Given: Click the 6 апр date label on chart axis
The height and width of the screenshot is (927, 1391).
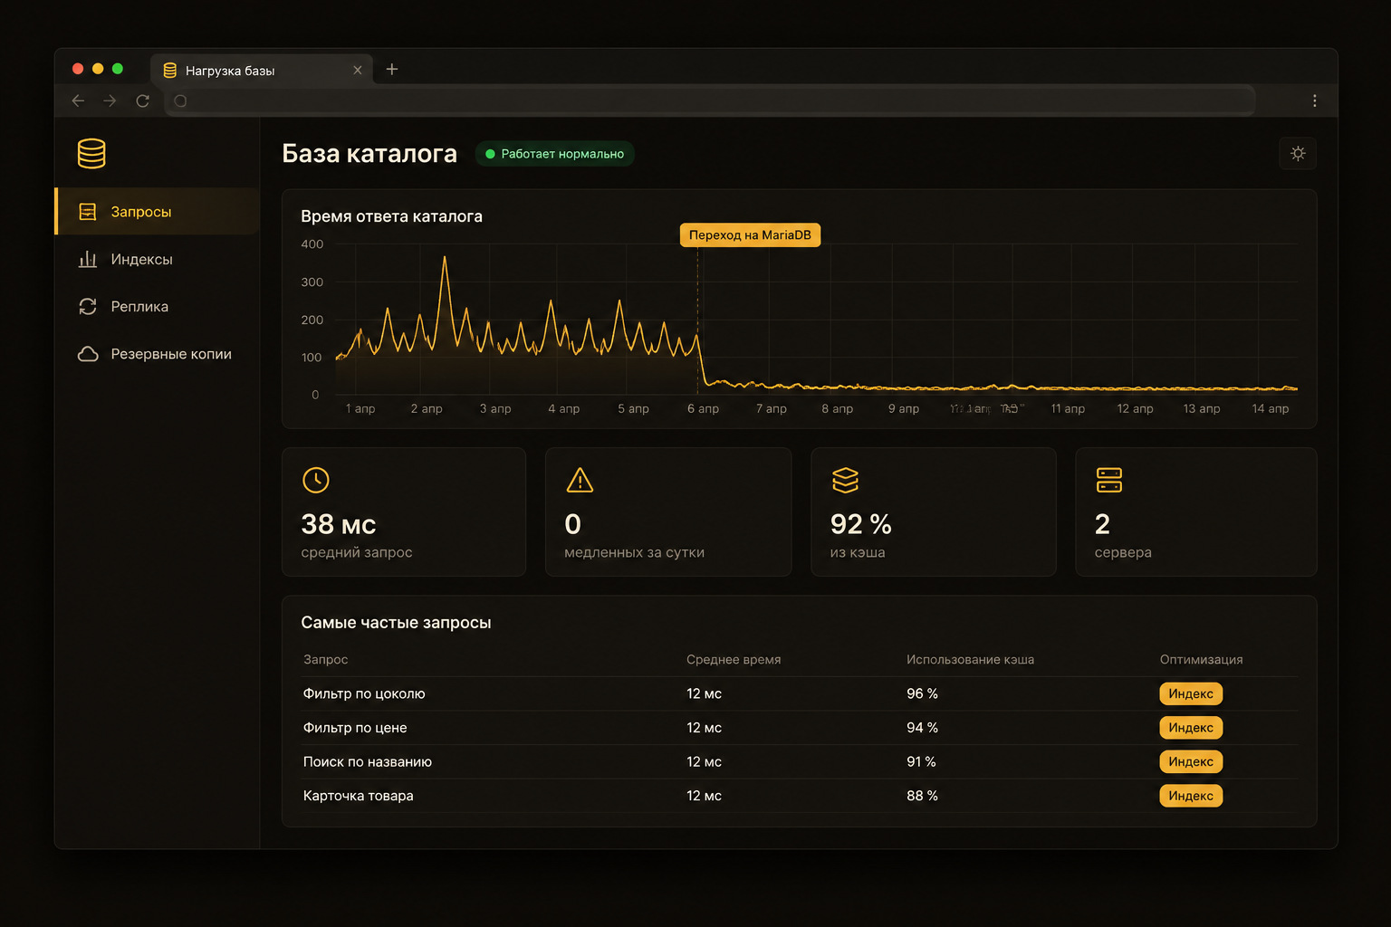Looking at the screenshot, I should (703, 409).
